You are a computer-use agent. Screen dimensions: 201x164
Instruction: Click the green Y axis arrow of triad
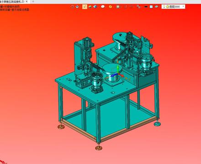point(118,68)
